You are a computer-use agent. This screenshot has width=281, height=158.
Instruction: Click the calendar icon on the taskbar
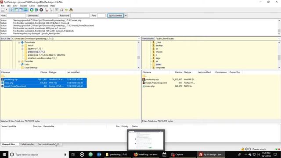coord(164,154)
